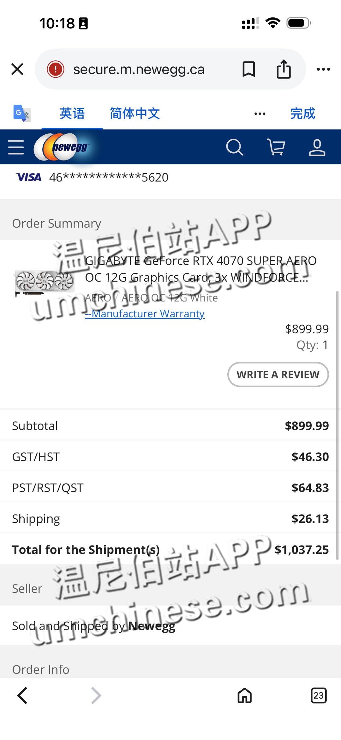341x740 pixels.
Task: Close the browser page with X
Action: [17, 69]
